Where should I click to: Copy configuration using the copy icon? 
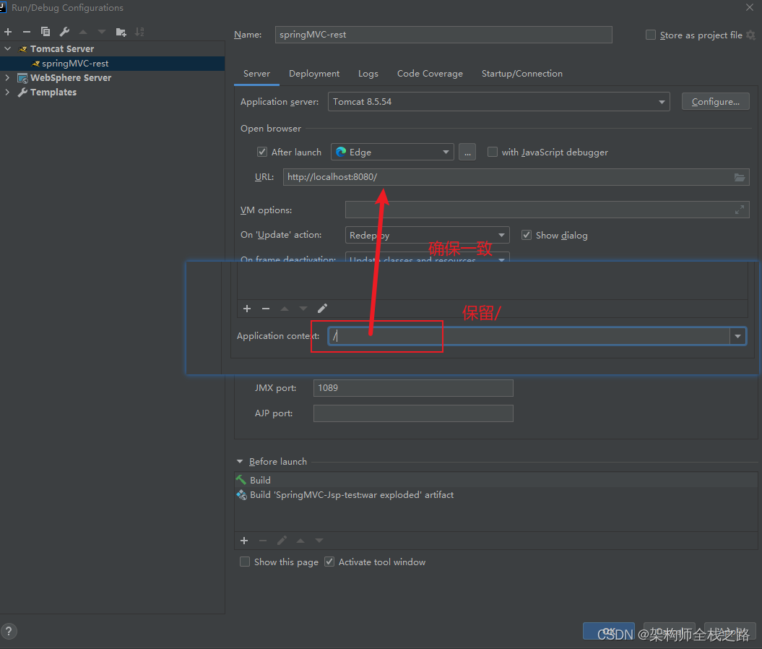[46, 32]
